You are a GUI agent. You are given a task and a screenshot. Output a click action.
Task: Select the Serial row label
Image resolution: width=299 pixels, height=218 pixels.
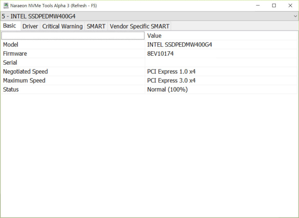(10, 63)
